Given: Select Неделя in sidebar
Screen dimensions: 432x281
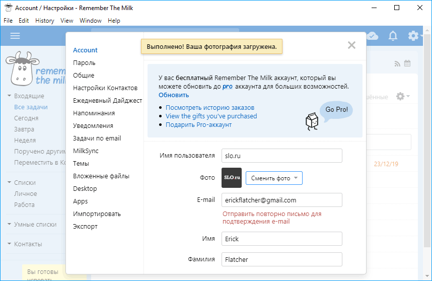Looking at the screenshot, I should tap(25, 140).
